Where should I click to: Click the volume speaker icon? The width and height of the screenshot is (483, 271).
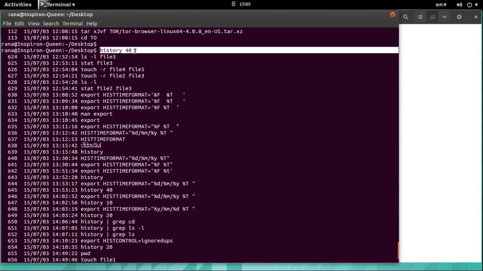tap(459, 5)
